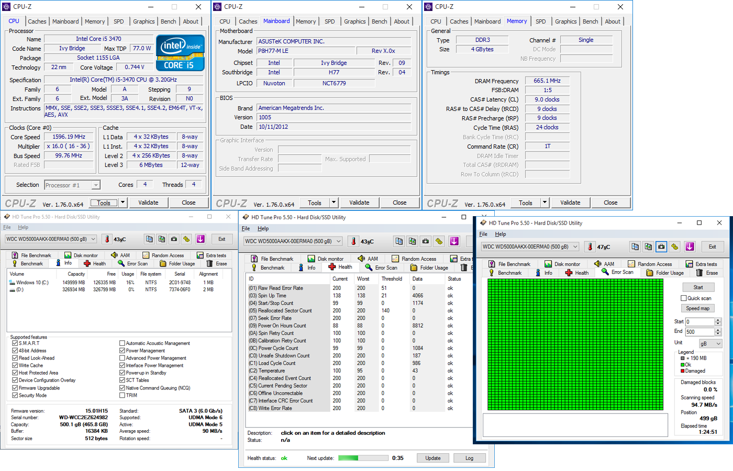Open the options wrench icon in Error Scan window
The width and height of the screenshot is (733, 471).
point(675,246)
